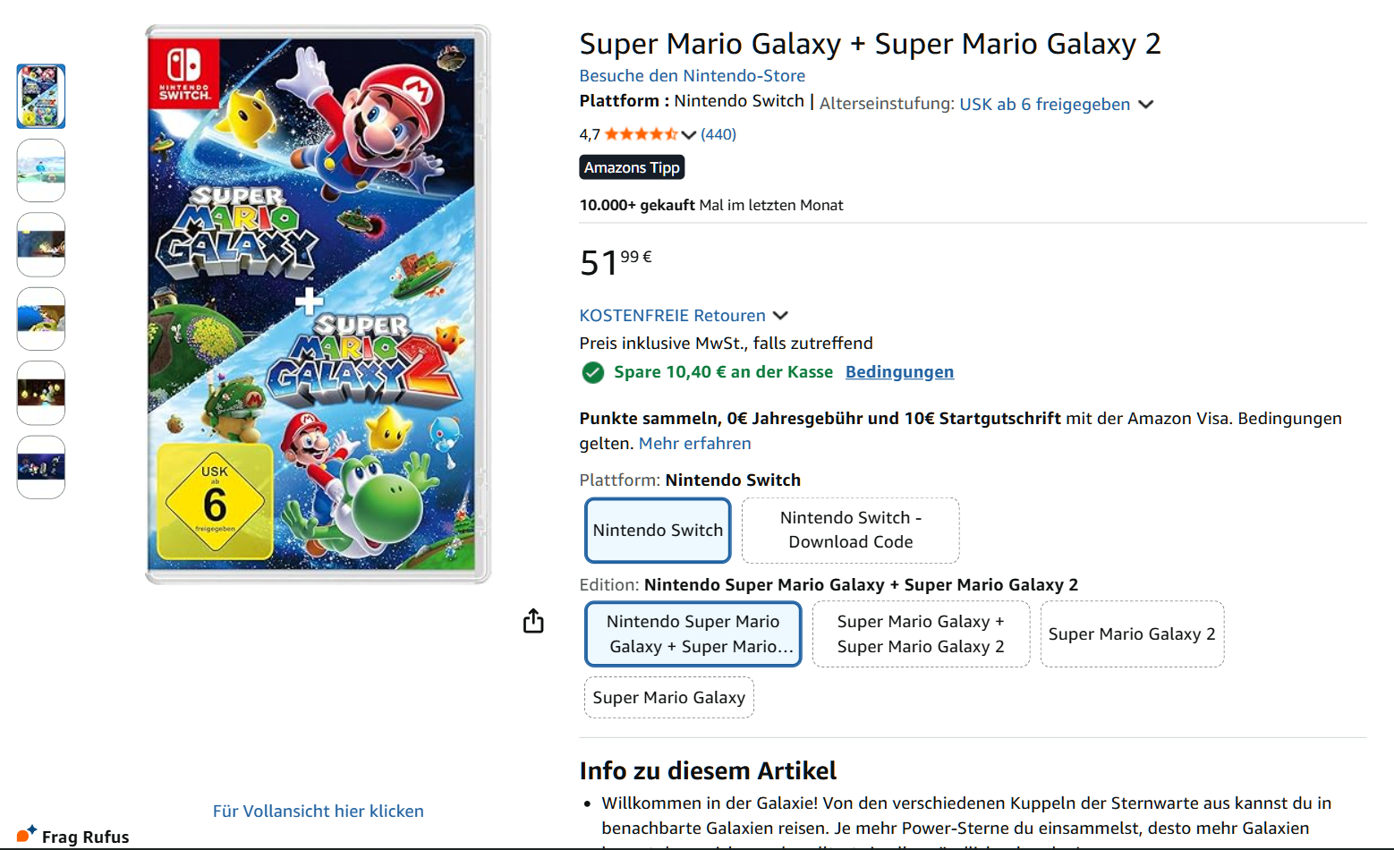Visit the Nintendo-Store link
Image resolution: width=1394 pixels, height=850 pixels.
[x=692, y=76]
